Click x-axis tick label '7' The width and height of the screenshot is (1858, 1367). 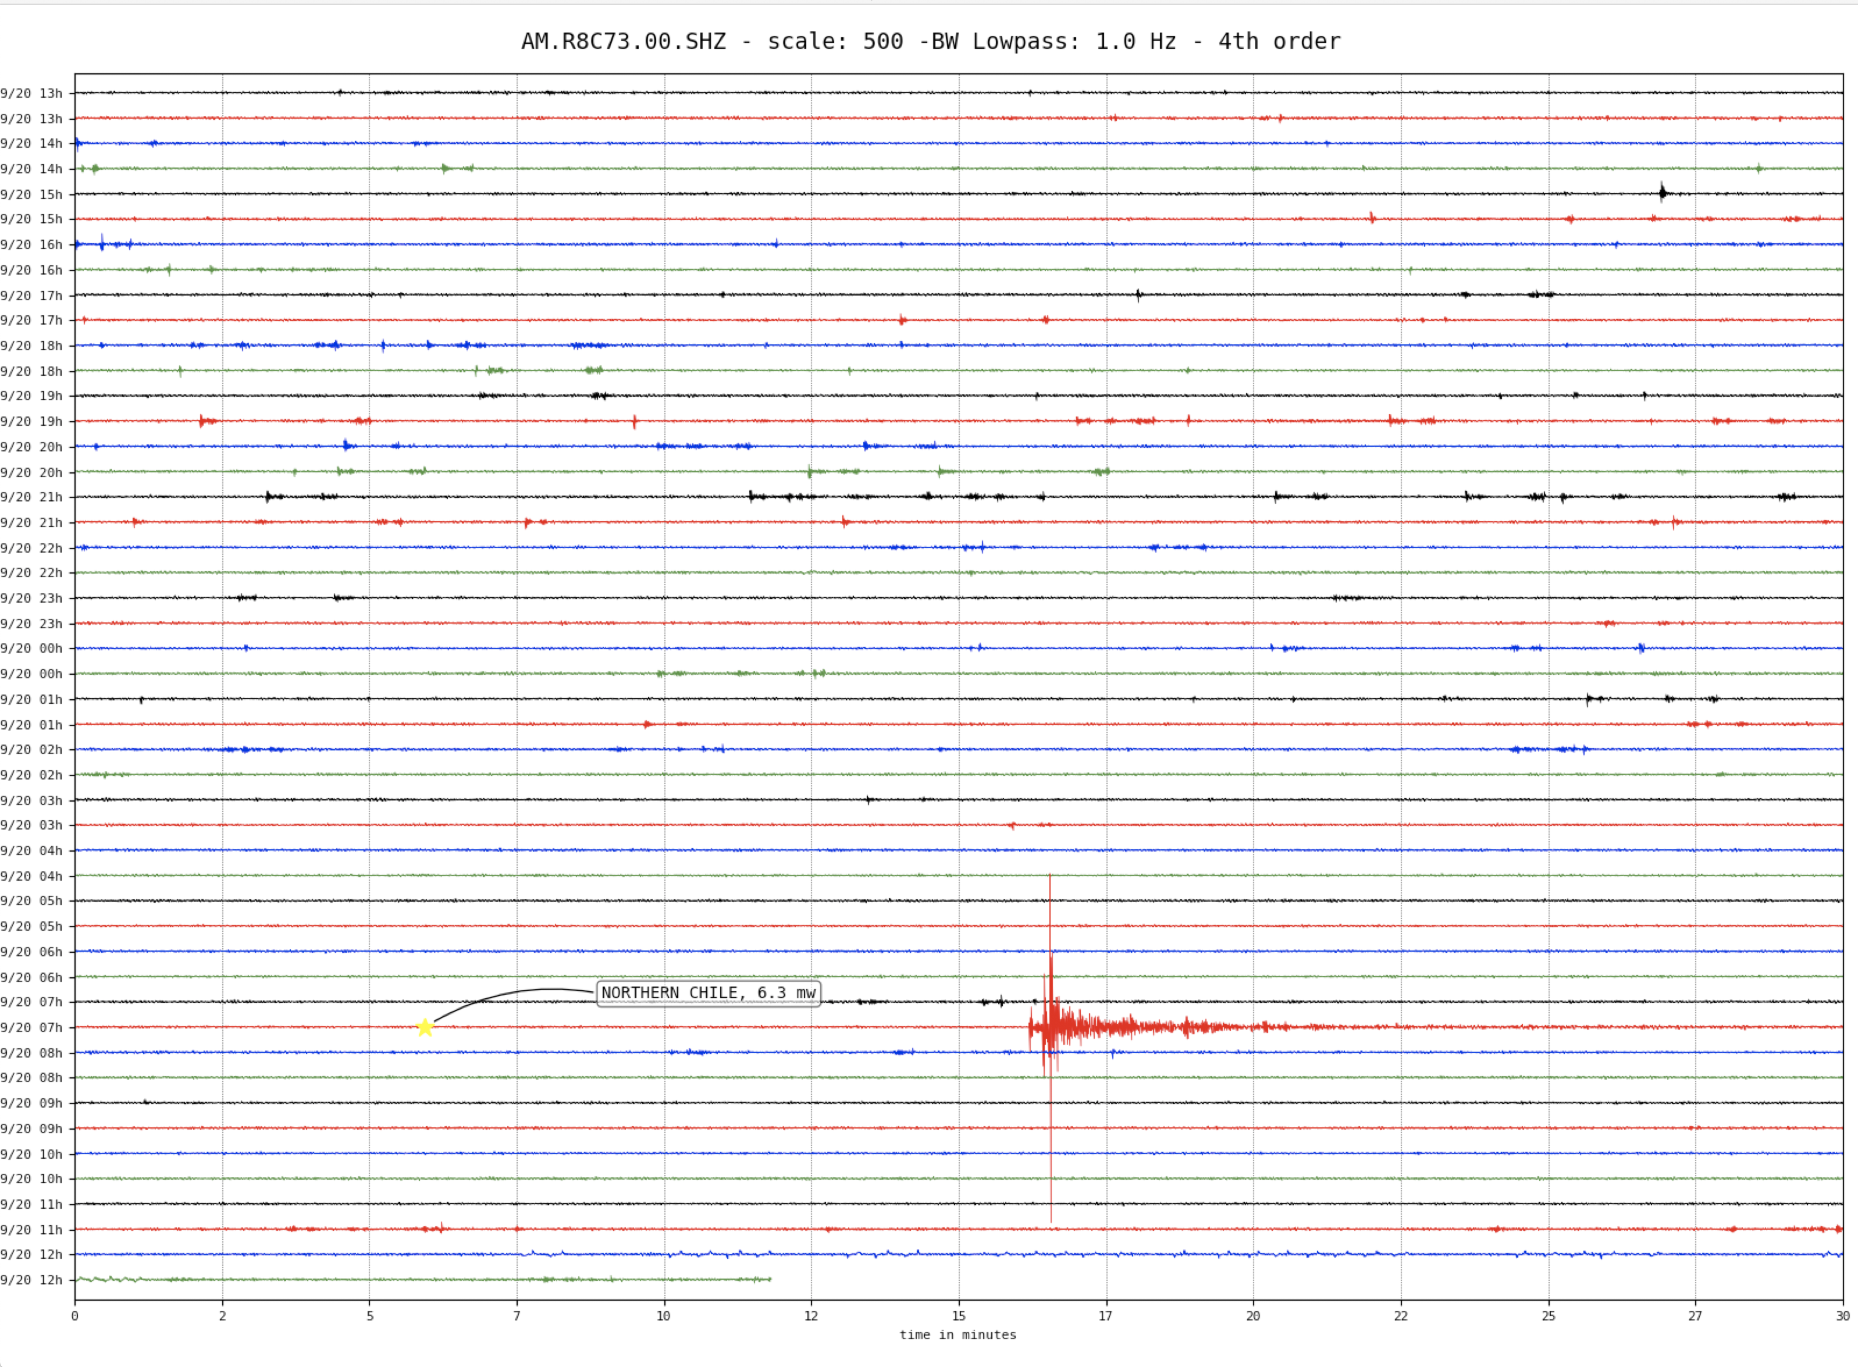(x=517, y=1316)
